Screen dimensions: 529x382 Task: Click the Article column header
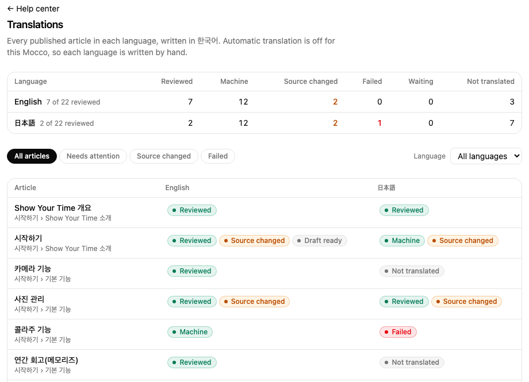point(25,187)
